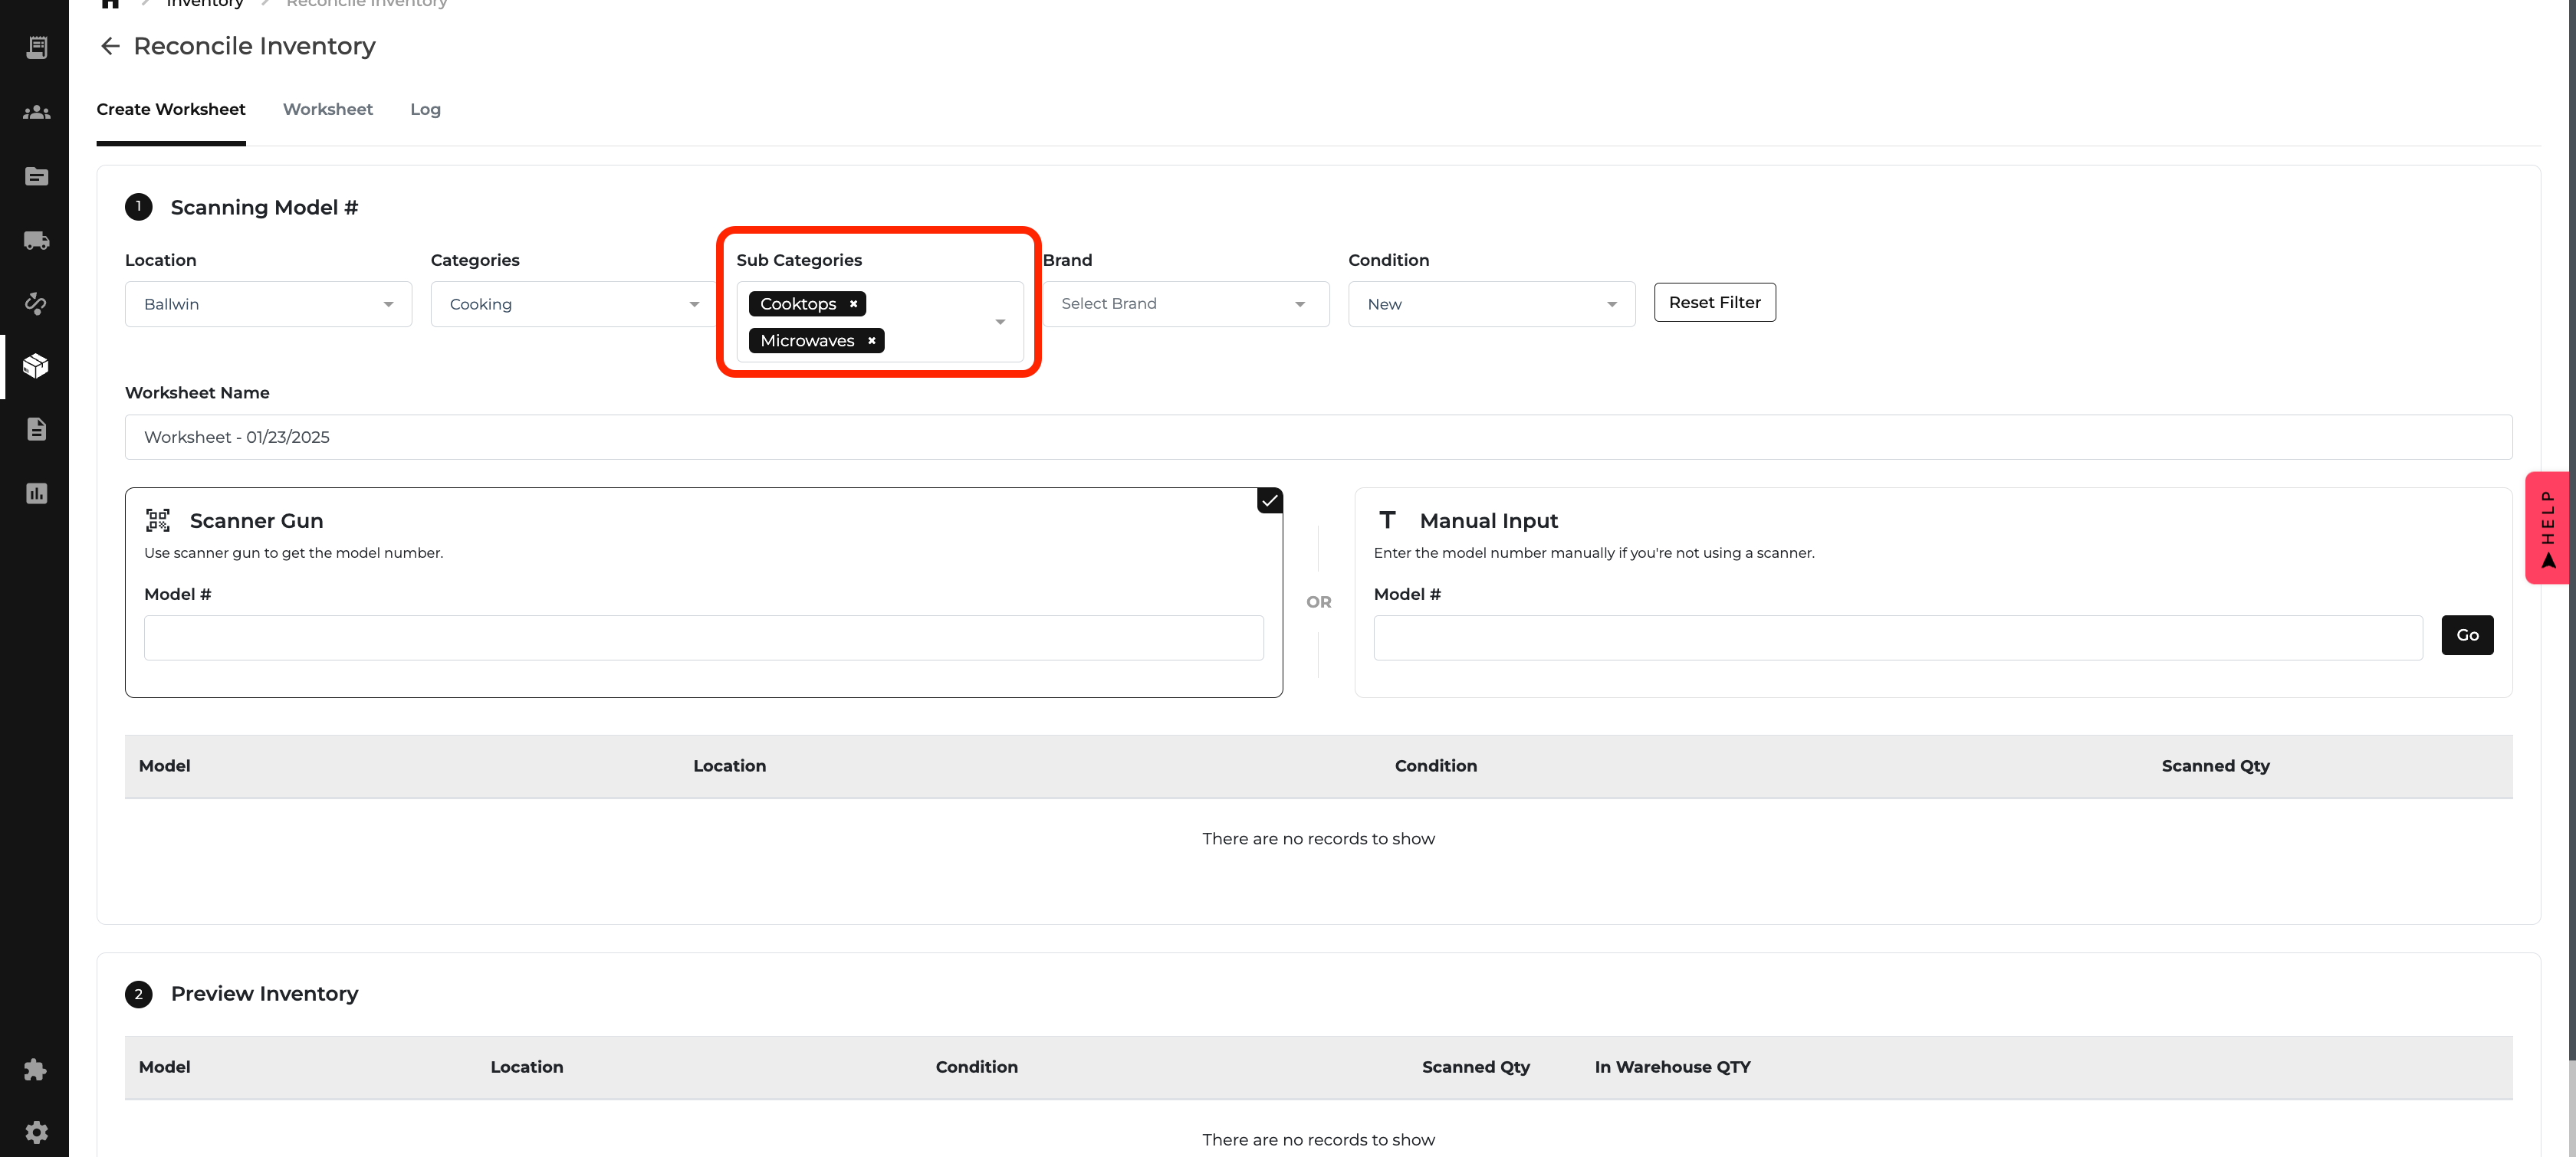Image resolution: width=2576 pixels, height=1157 pixels.
Task: Open the delivery truck sidebar icon
Action: click(36, 240)
